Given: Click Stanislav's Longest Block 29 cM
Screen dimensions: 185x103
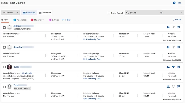Looking at the screenshot, I should pyautogui.click(x=146, y=56).
